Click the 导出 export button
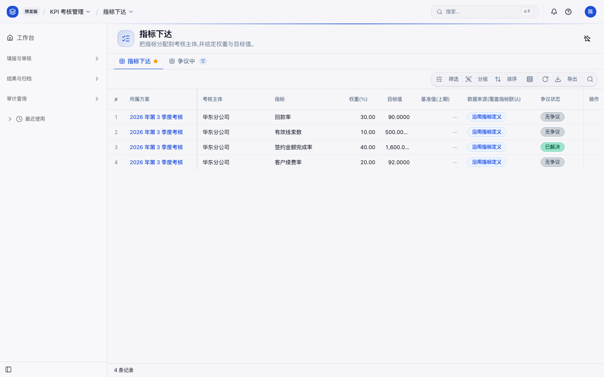Image resolution: width=604 pixels, height=377 pixels. point(566,79)
